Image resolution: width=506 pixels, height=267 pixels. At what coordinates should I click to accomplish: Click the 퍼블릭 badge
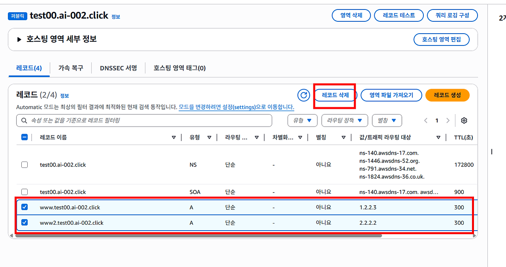(18, 16)
